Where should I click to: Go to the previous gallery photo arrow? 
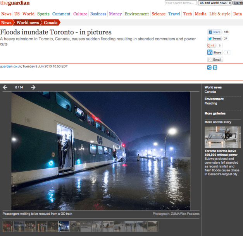(x=5, y=87)
